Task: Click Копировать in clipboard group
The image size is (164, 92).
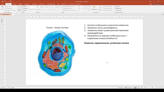Action: point(9,8)
